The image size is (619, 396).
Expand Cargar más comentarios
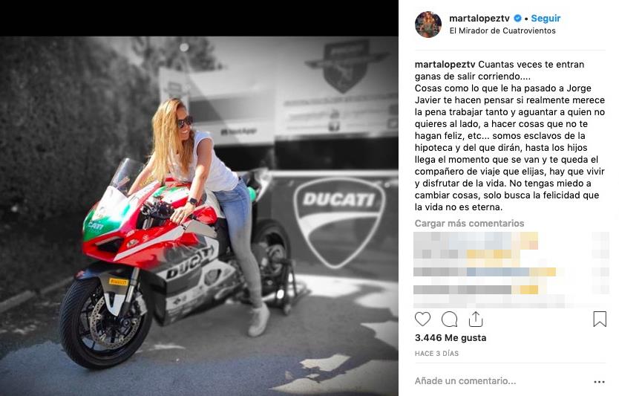click(469, 224)
